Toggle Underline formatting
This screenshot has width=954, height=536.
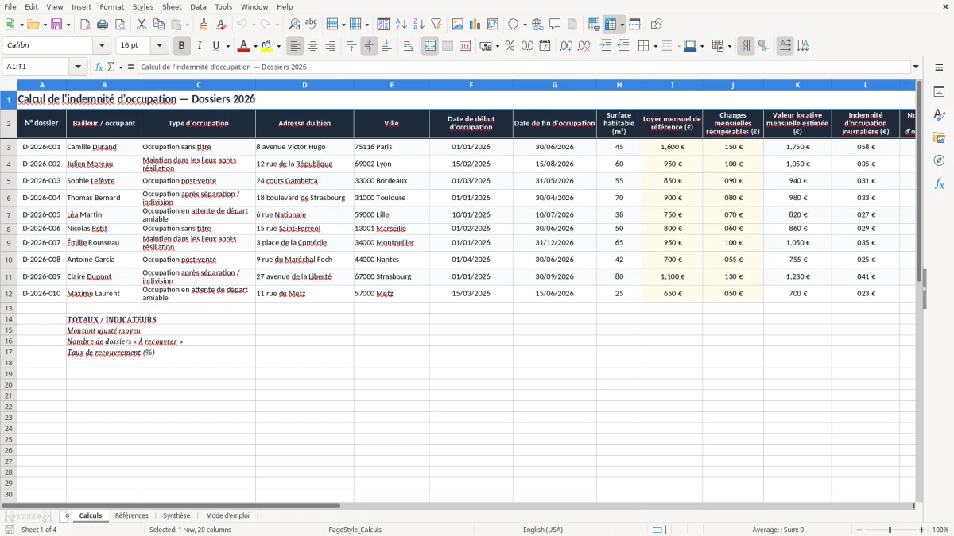pos(216,46)
